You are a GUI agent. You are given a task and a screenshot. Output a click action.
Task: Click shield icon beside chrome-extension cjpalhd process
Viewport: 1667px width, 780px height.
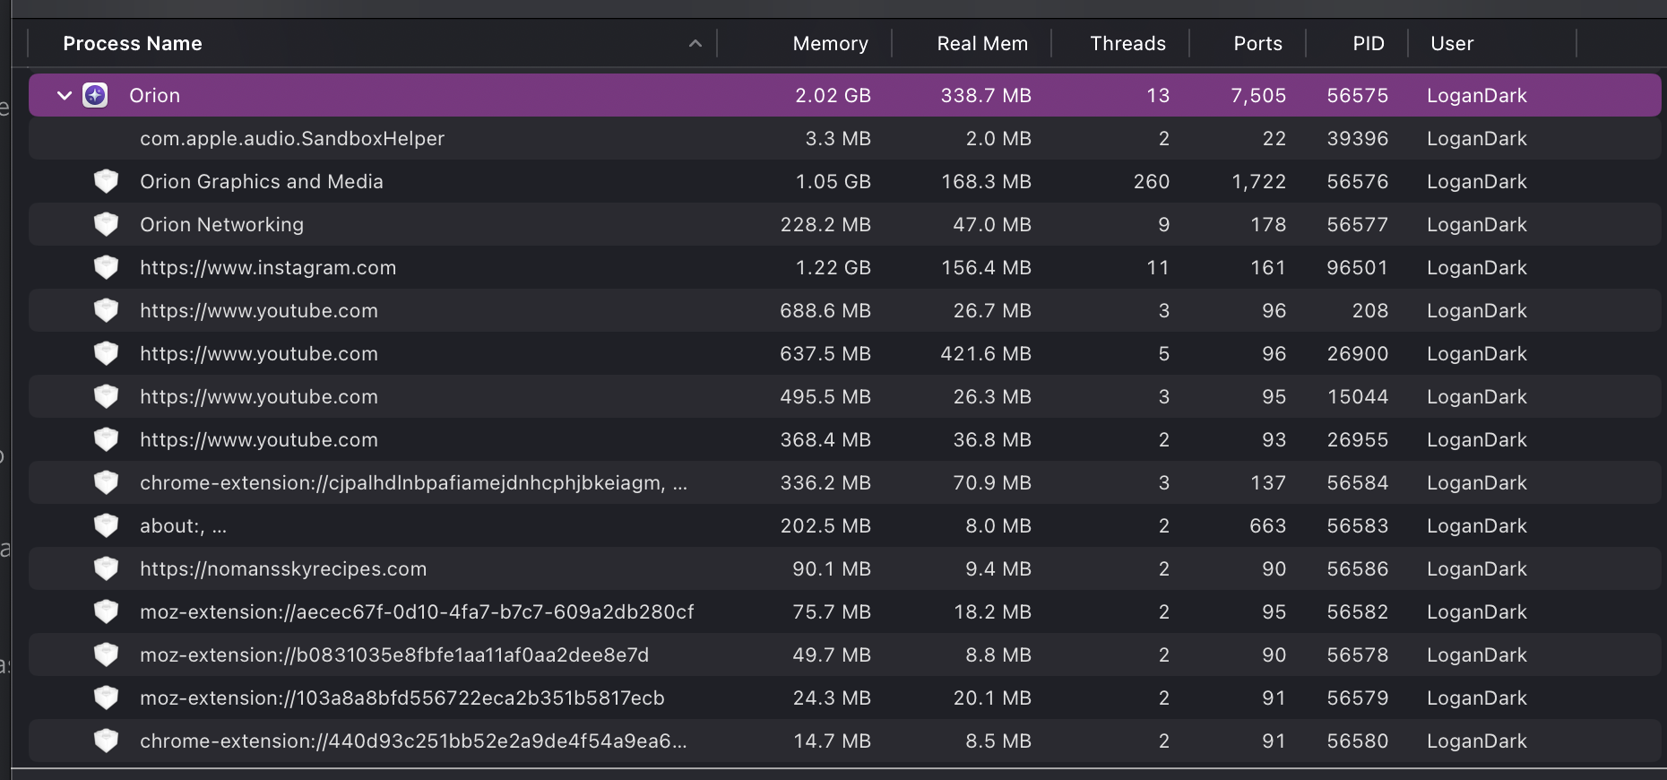pos(106,482)
